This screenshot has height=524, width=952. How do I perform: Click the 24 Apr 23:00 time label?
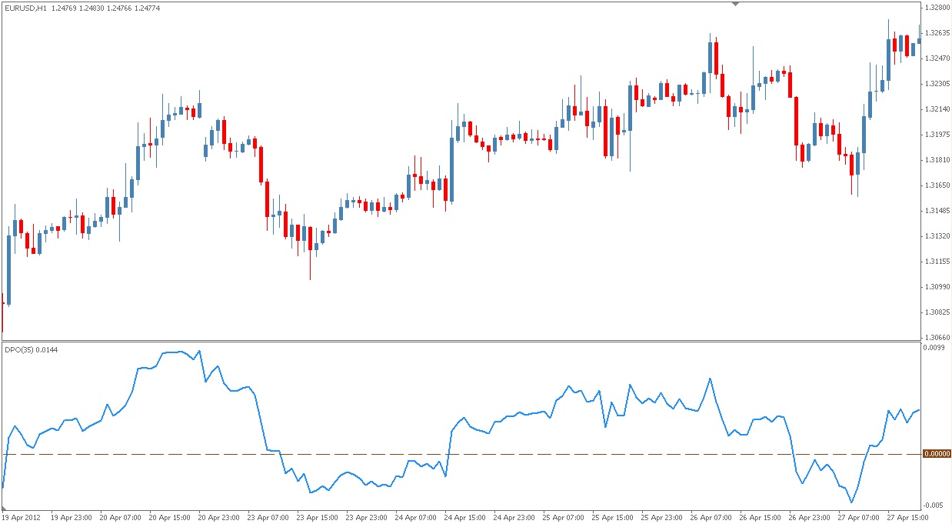514,518
